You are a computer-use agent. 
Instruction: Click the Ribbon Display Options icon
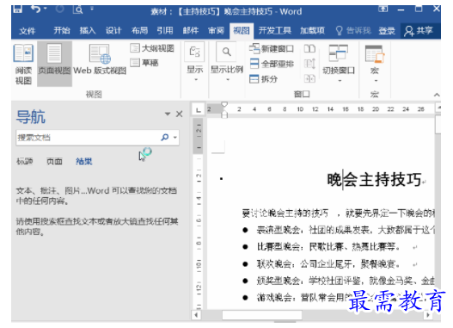click(x=383, y=9)
